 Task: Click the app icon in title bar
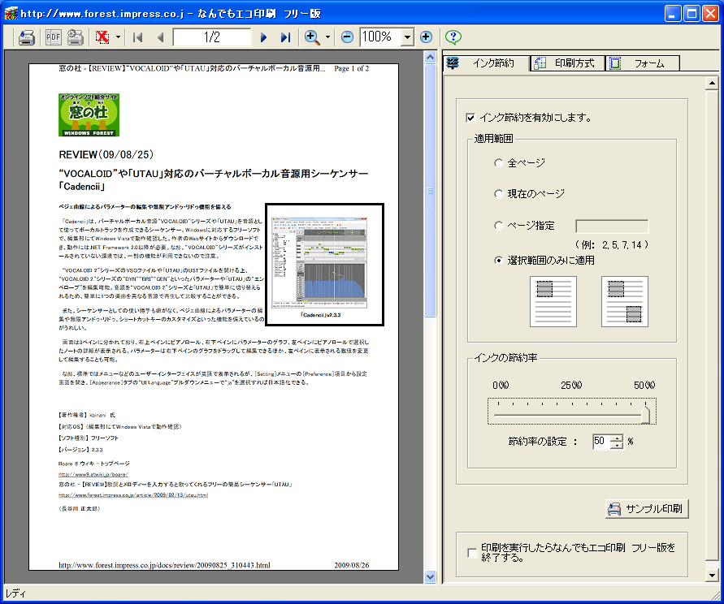pyautogui.click(x=11, y=13)
